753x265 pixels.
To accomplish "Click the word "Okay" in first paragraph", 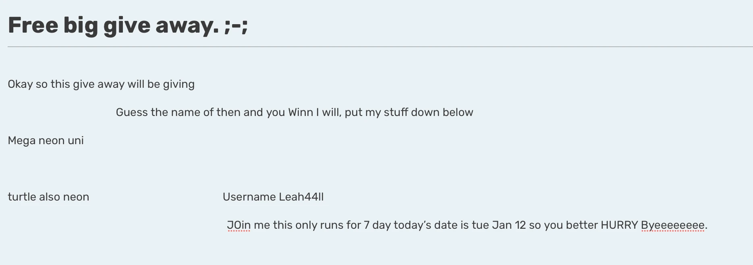I will [20, 84].
